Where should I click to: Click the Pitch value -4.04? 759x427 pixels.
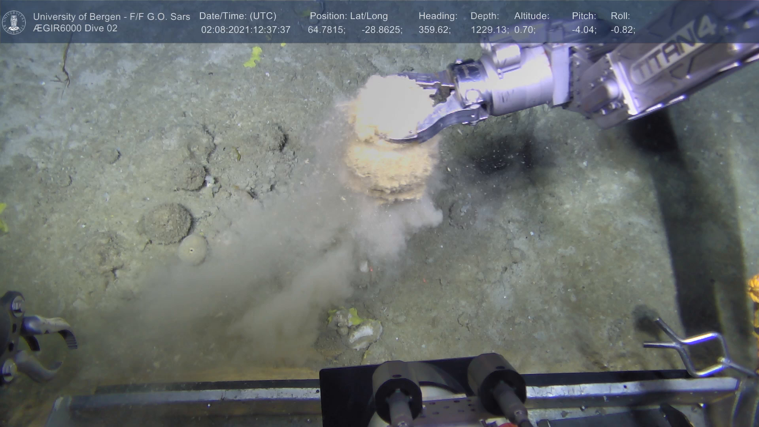coord(584,30)
